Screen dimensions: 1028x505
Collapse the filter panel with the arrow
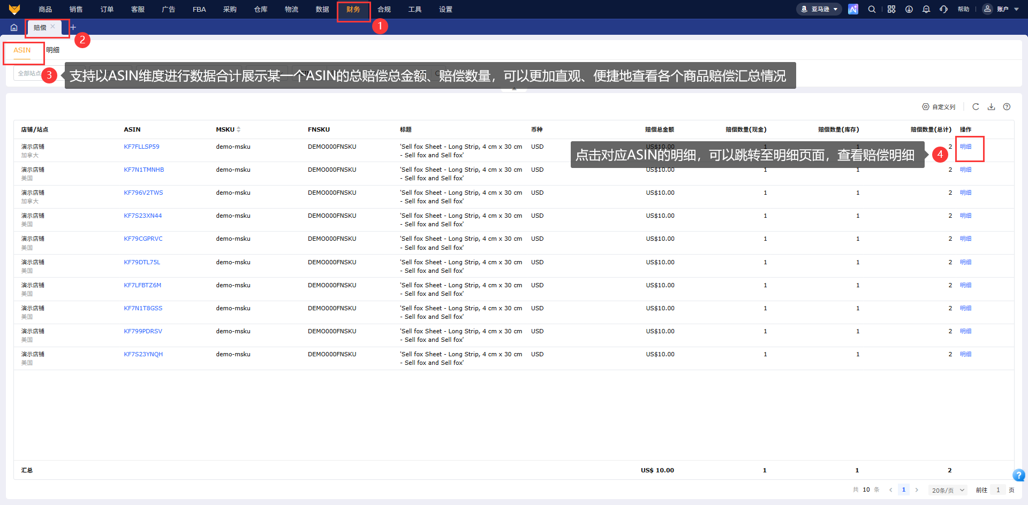pos(514,89)
